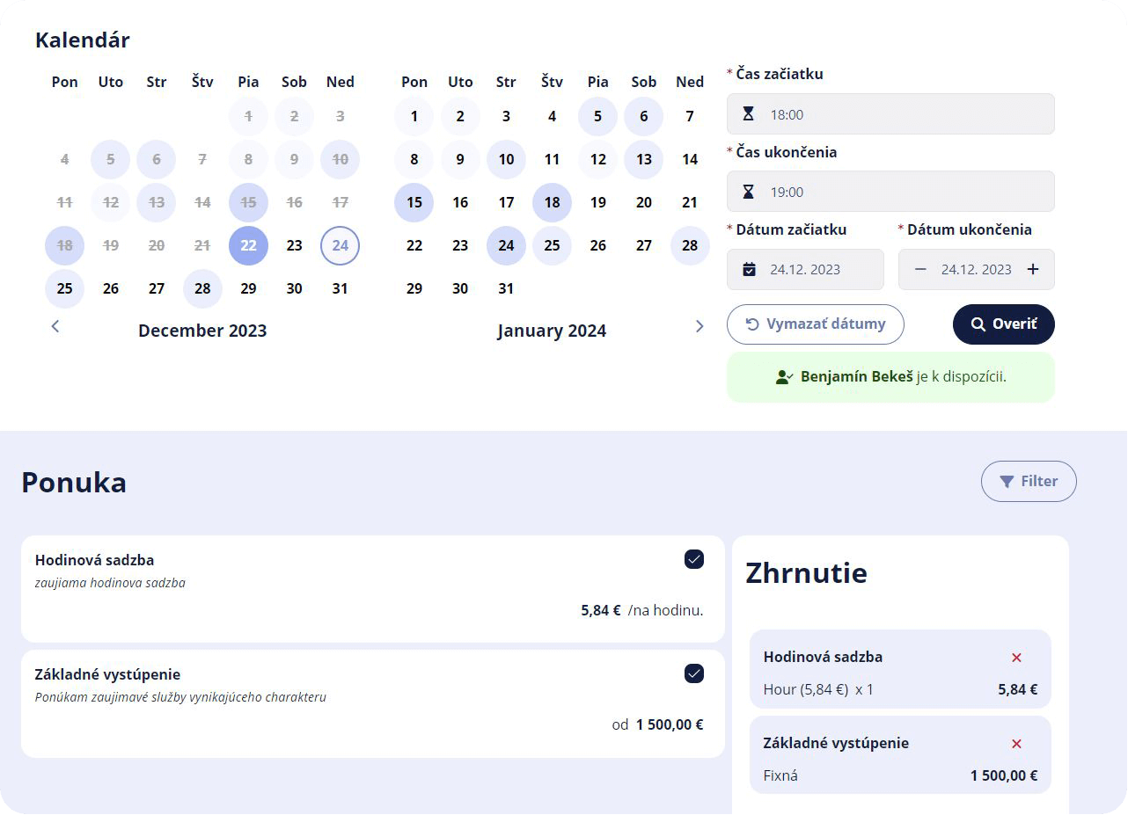Select January 15 in the calendar
Screen dimensions: 1128x815
coord(414,202)
